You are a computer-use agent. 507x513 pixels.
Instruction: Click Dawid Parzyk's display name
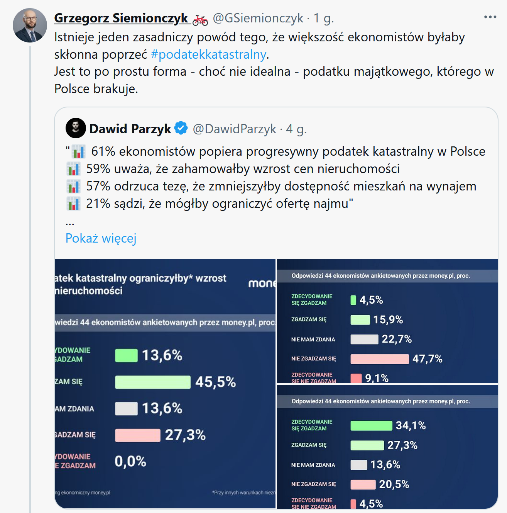pos(130,129)
